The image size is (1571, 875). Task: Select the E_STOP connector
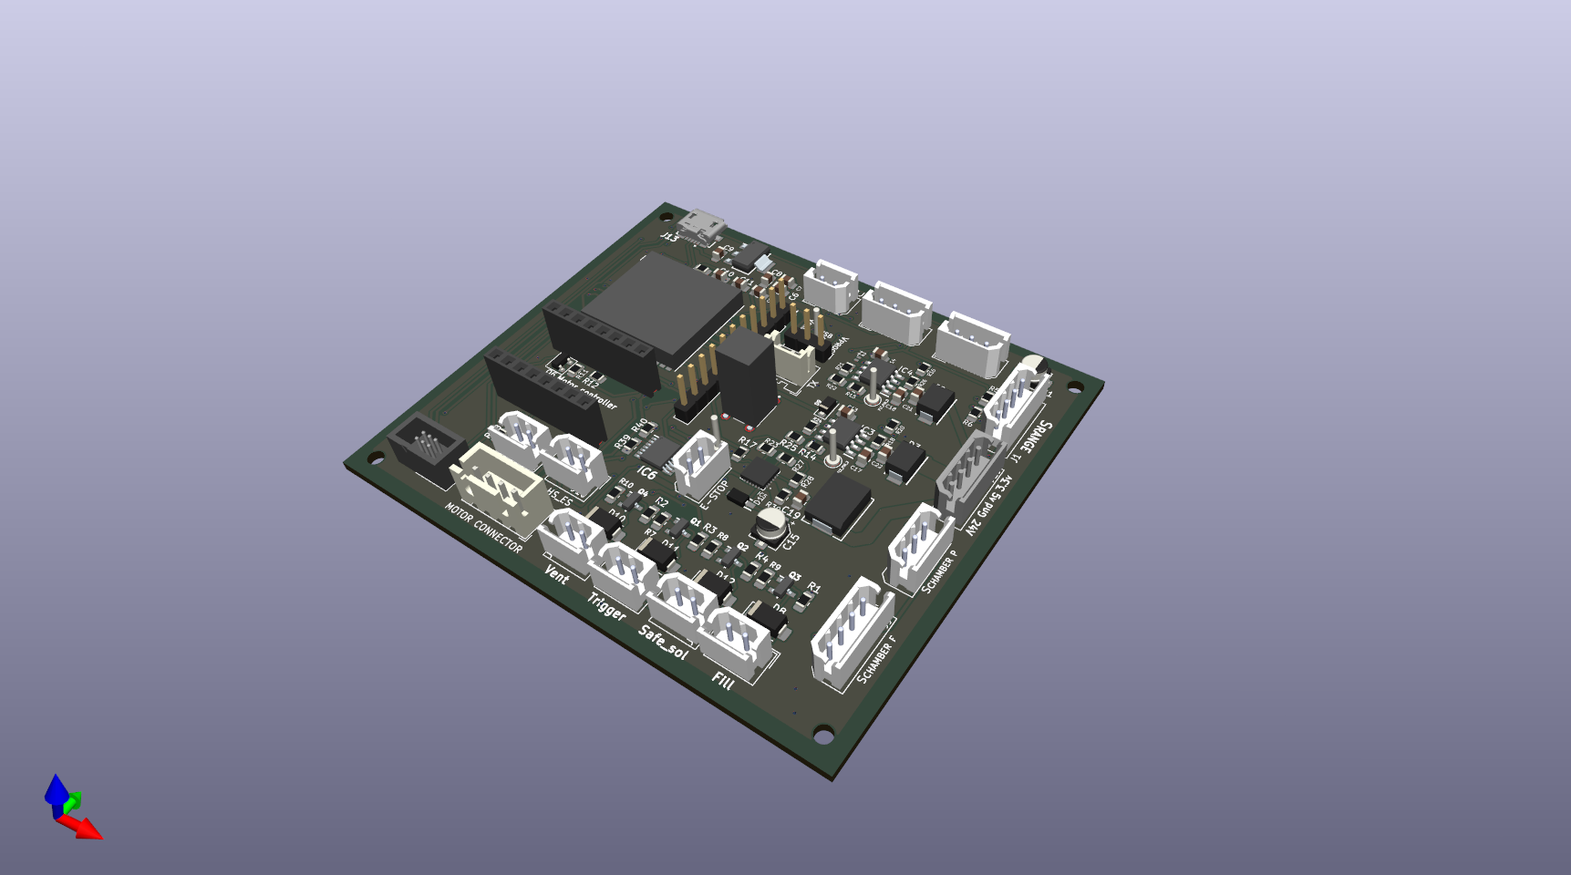700,465
